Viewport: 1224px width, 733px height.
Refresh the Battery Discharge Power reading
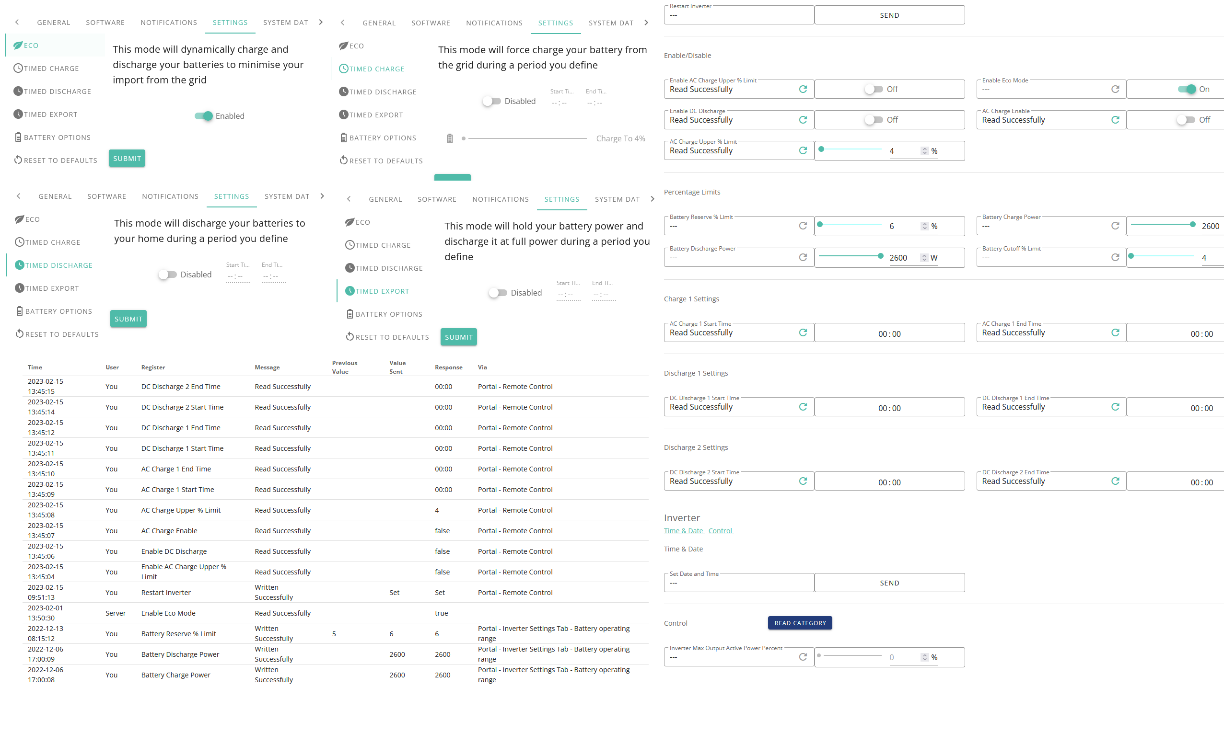tap(803, 257)
